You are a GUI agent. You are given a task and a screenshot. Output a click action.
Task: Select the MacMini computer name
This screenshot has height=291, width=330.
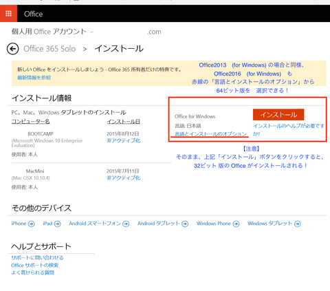[35, 171]
